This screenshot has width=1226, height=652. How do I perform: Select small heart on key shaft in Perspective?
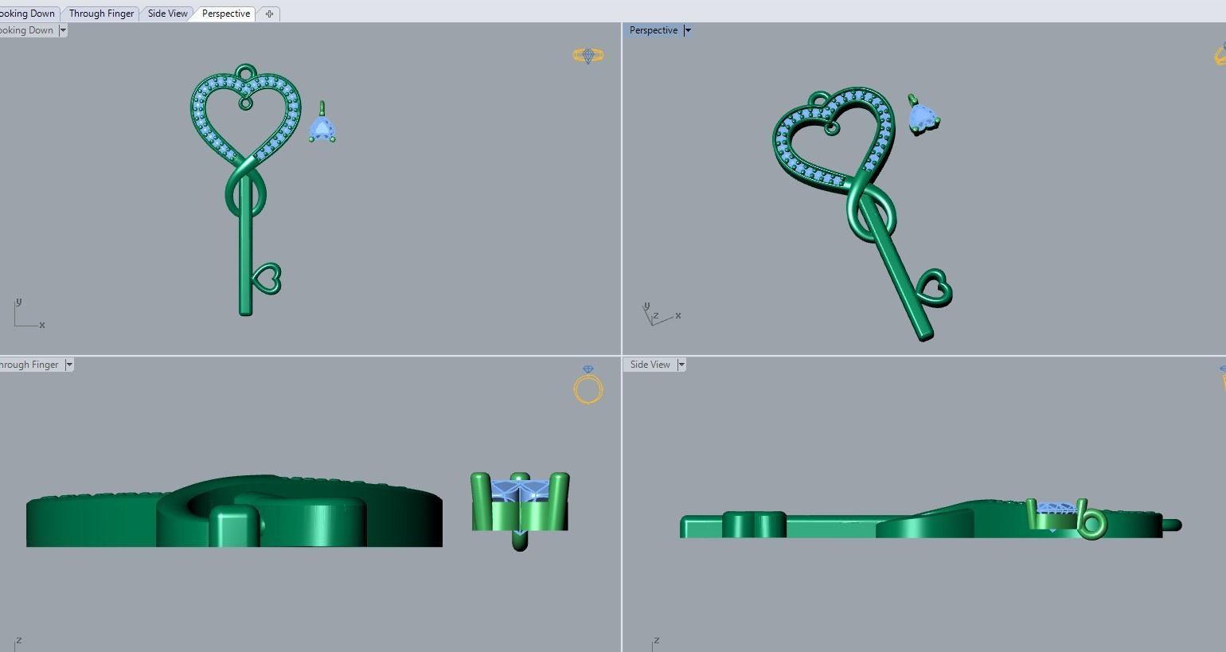(935, 288)
